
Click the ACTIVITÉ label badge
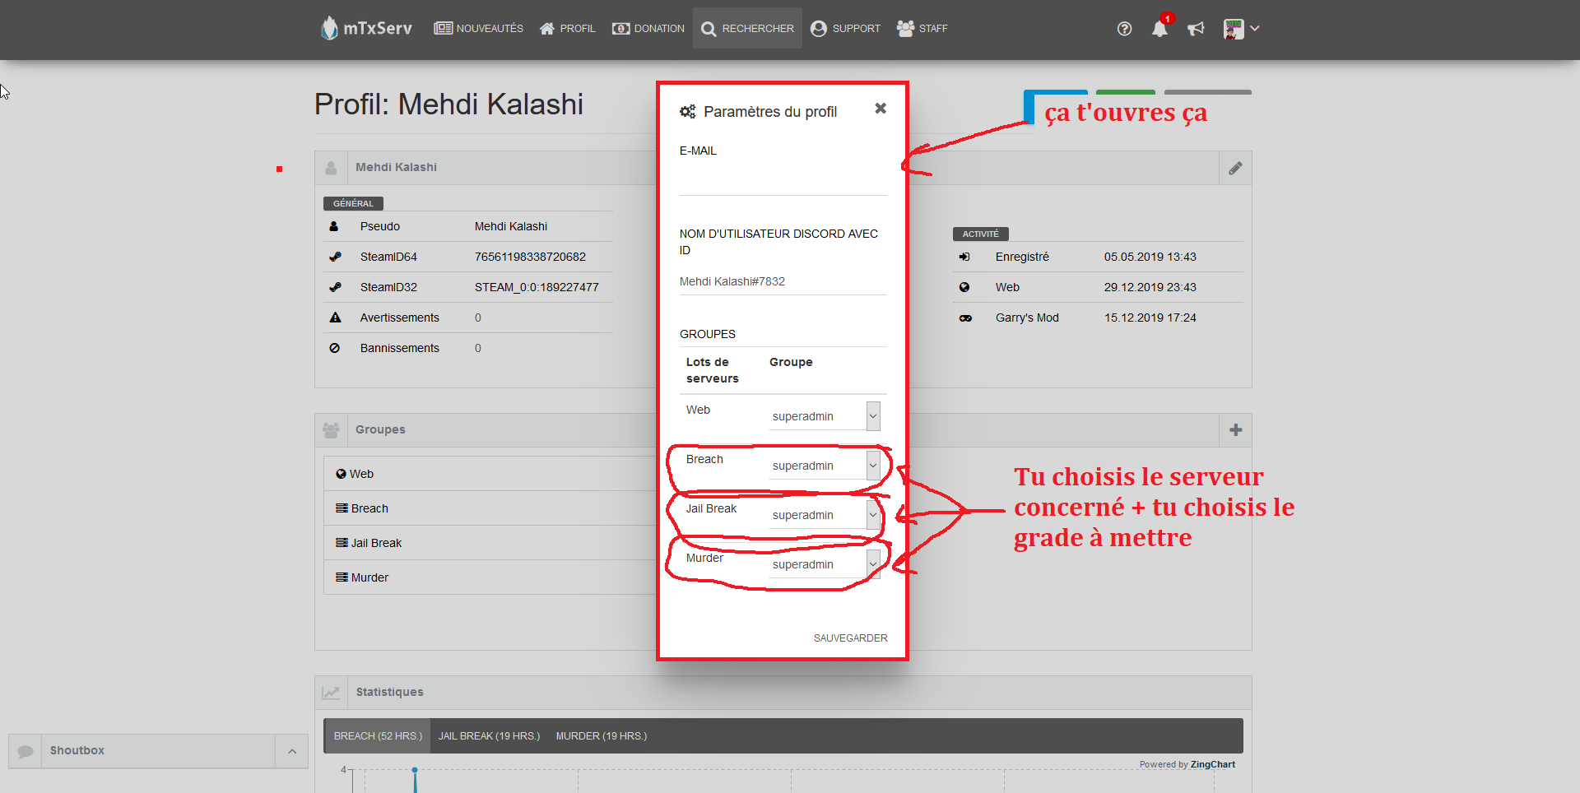click(x=981, y=234)
